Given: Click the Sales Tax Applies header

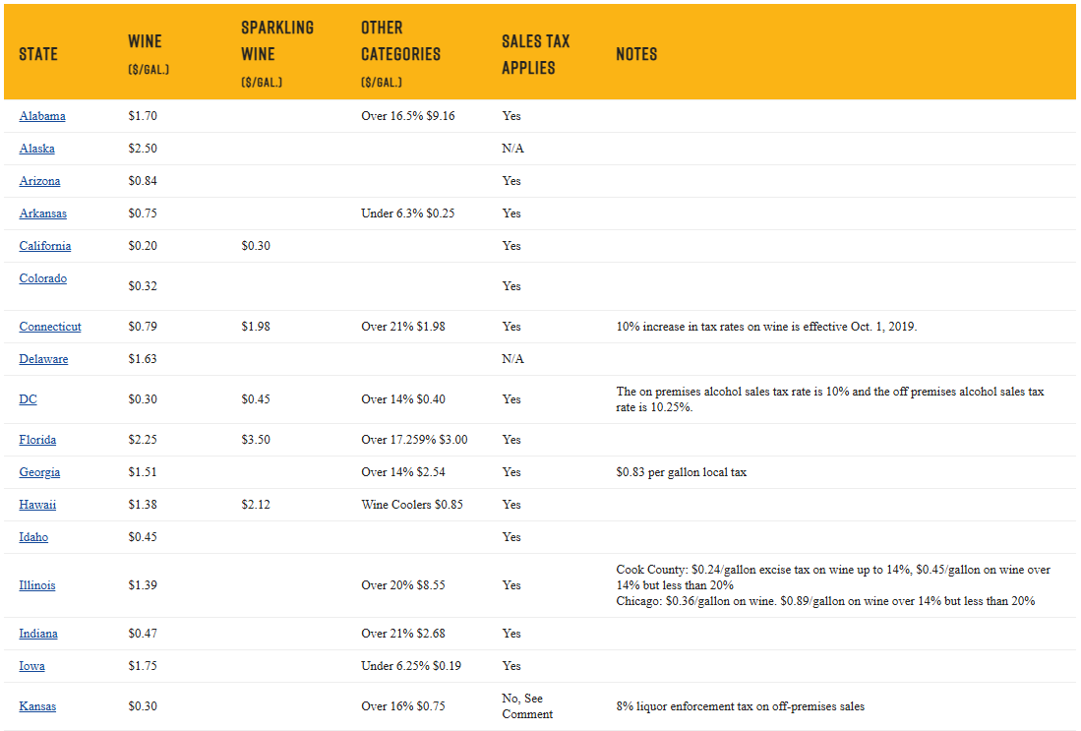Looking at the screenshot, I should [x=535, y=54].
